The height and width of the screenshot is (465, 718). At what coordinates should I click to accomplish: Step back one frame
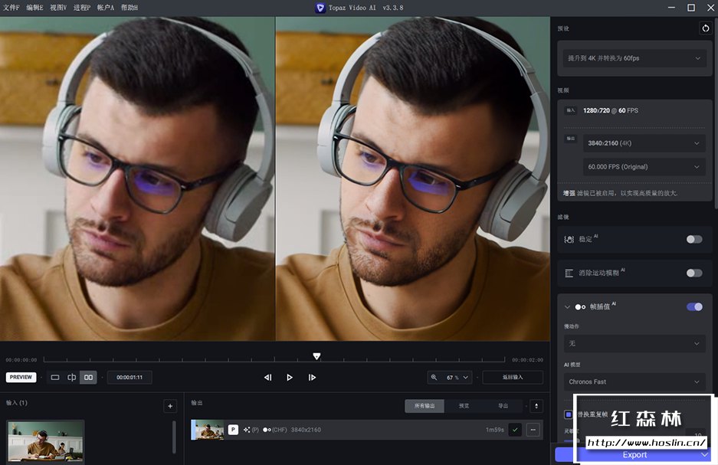click(x=267, y=377)
